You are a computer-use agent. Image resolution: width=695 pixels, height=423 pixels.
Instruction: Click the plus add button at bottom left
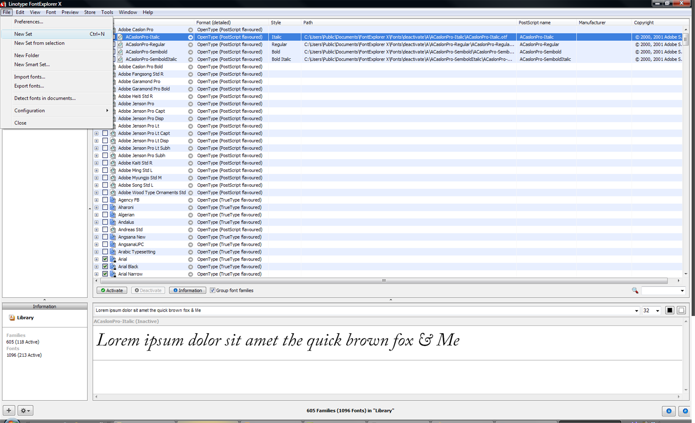tap(9, 410)
